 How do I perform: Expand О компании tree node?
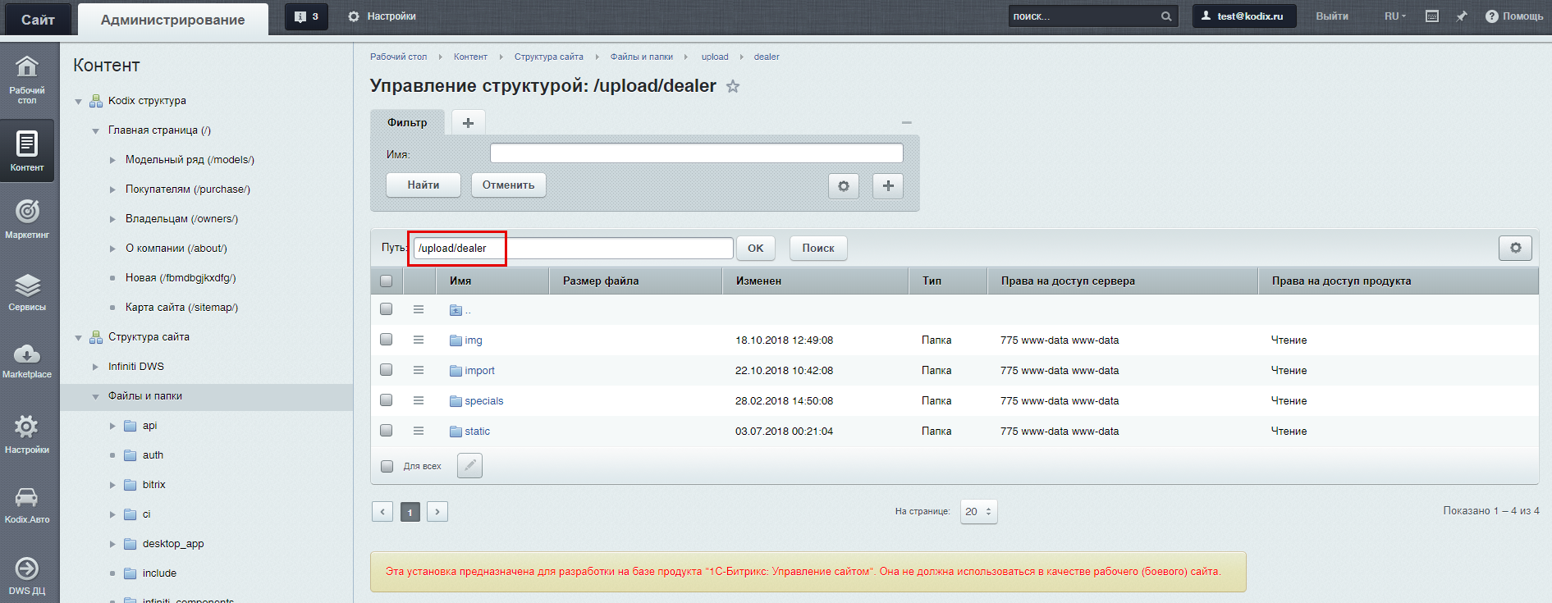point(113,249)
